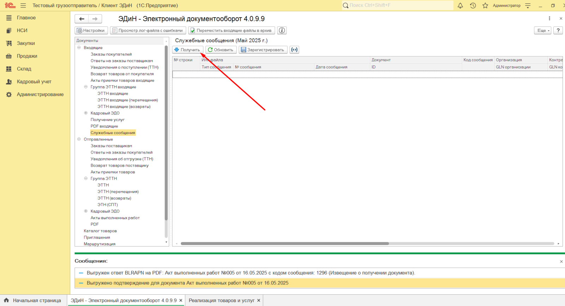Select Возврат товаров от покупателя
565x306 pixels.
[x=122, y=74]
